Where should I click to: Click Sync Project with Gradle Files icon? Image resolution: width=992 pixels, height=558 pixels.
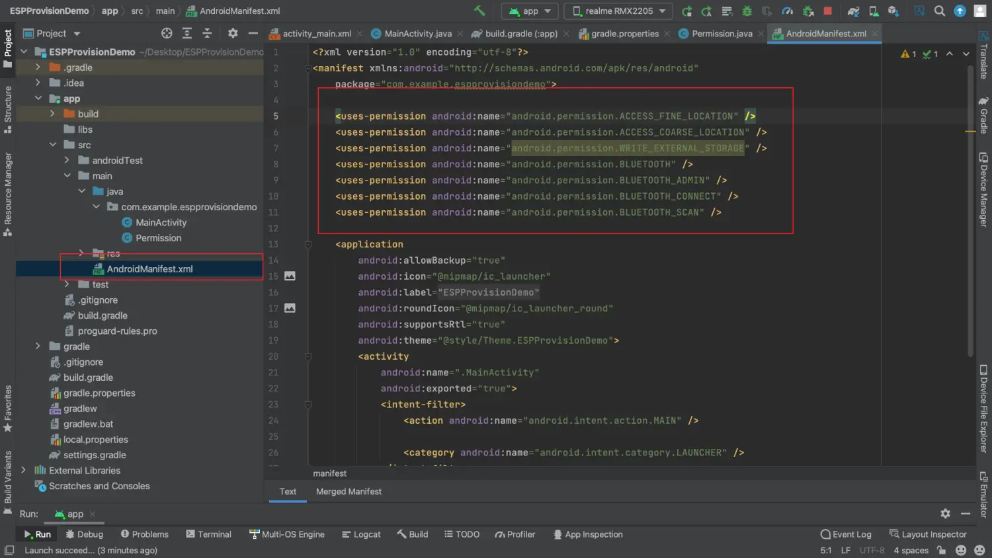coord(854,11)
